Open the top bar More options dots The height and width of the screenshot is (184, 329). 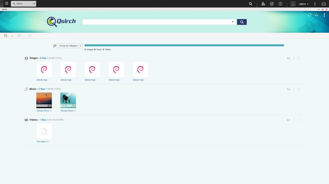[x=315, y=4]
